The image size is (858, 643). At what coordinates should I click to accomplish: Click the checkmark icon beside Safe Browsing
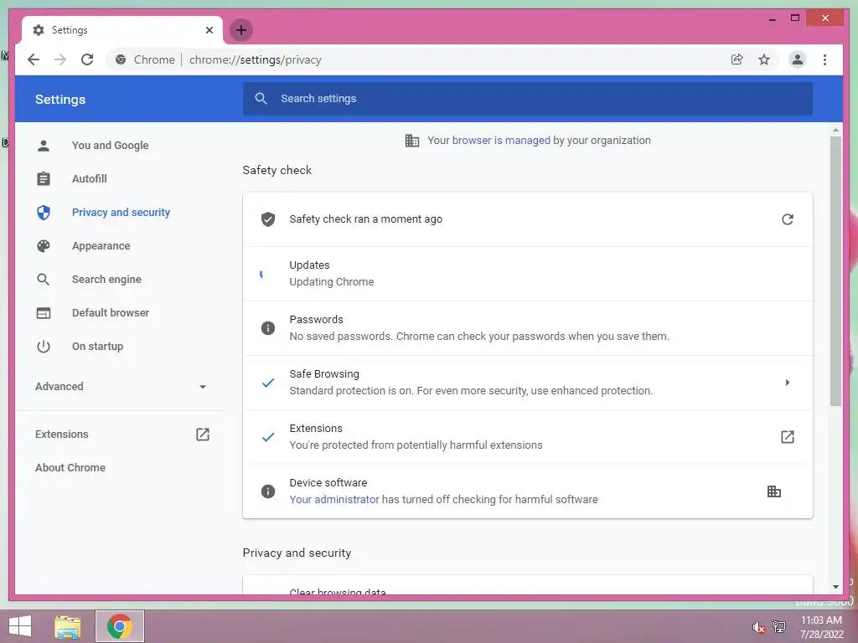267,383
